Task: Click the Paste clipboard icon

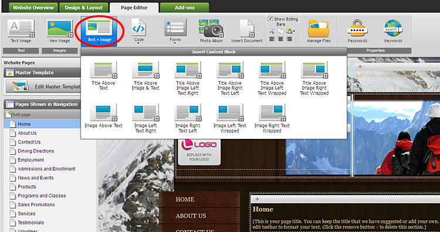Action: click(289, 31)
